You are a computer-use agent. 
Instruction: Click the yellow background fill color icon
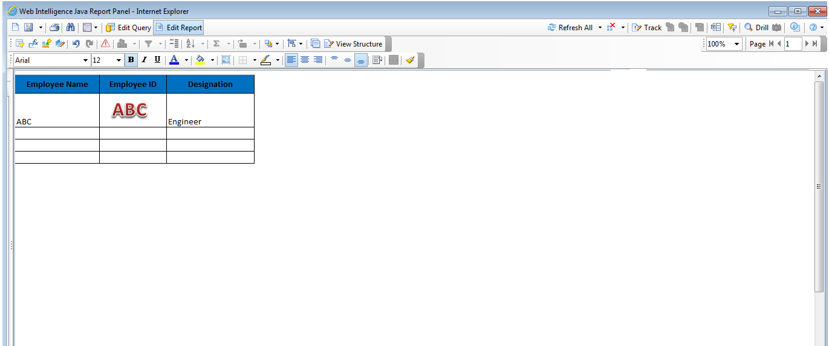click(x=201, y=60)
